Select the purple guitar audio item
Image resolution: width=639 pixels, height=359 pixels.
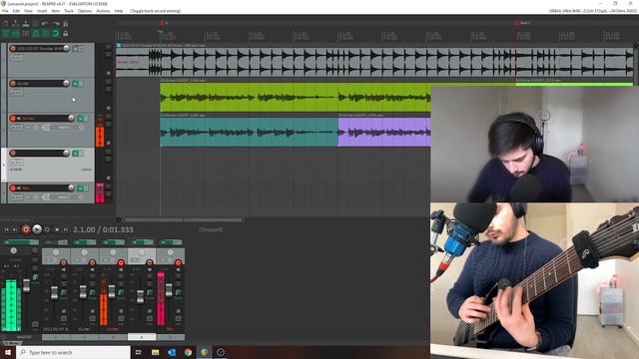tap(384, 132)
